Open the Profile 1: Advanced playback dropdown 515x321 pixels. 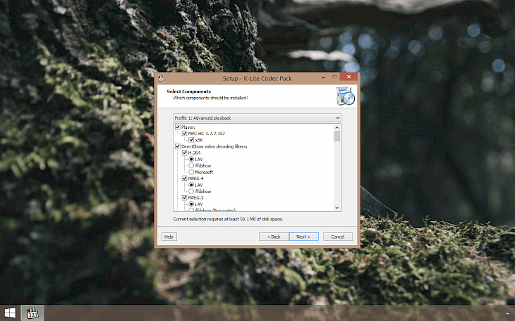[x=257, y=118]
